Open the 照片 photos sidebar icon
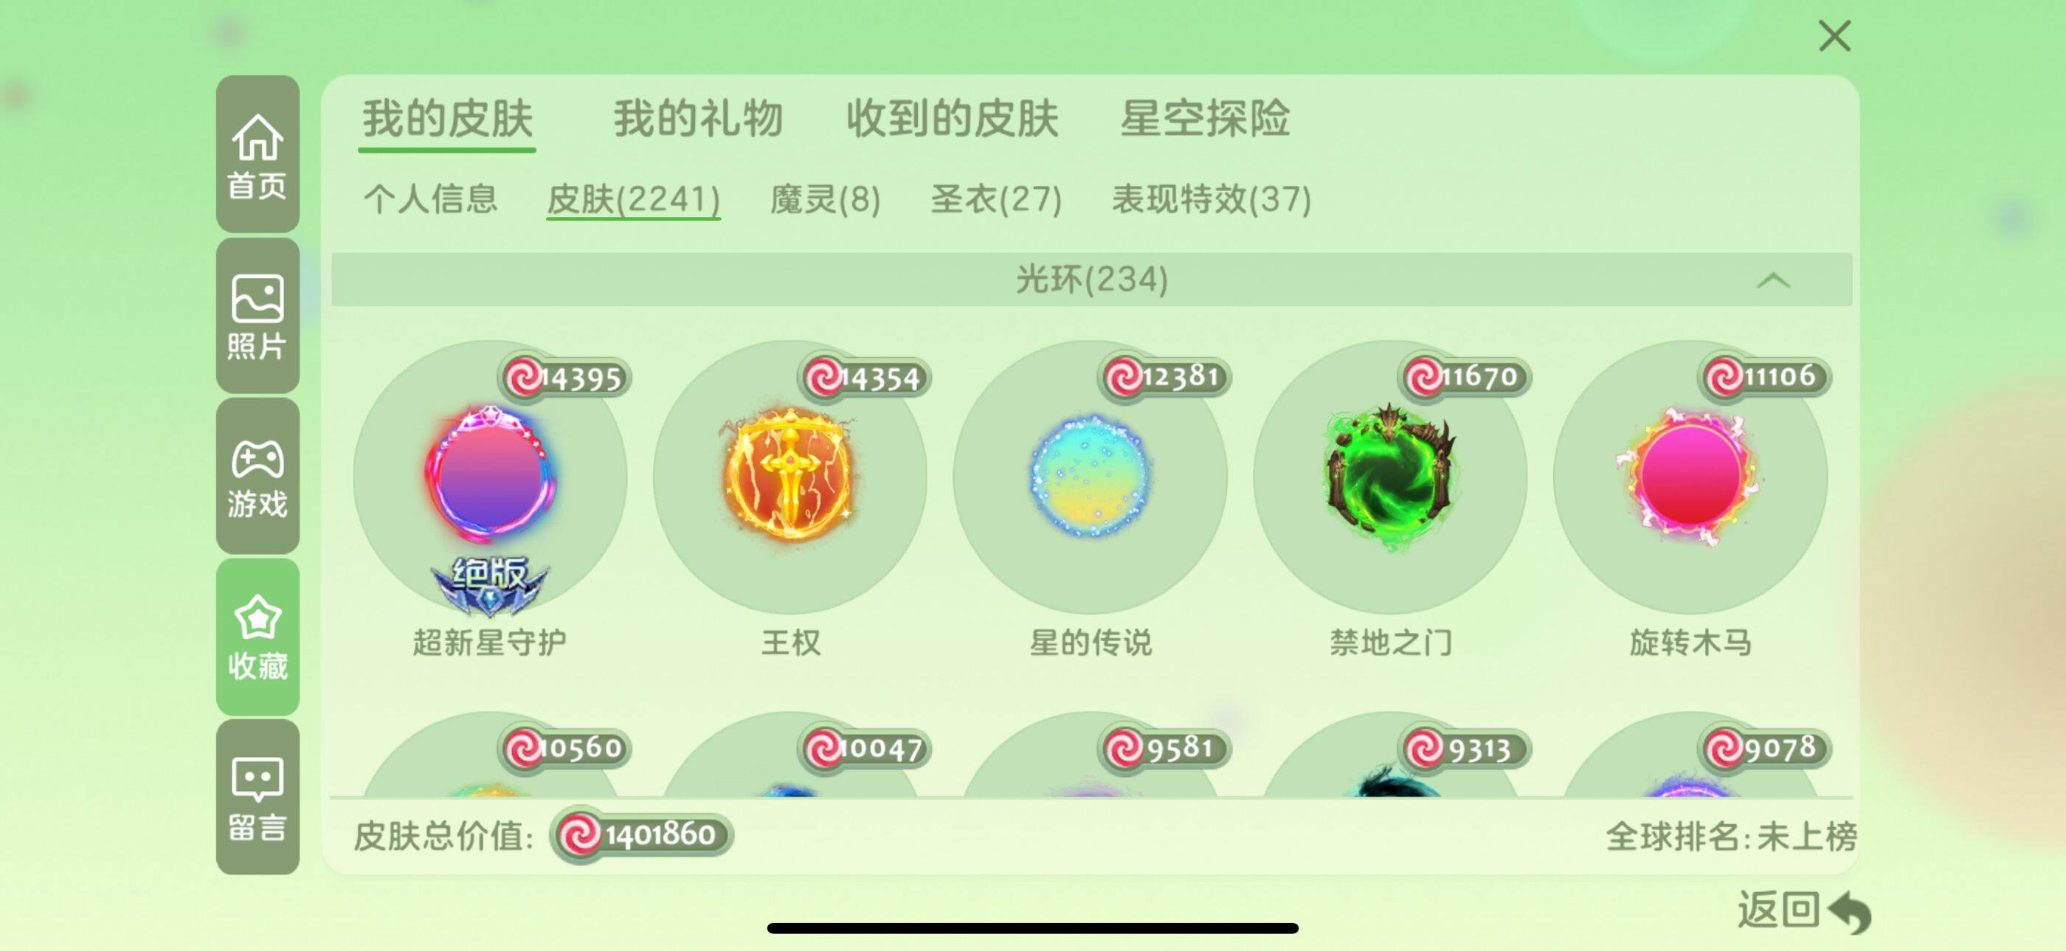 click(x=258, y=315)
